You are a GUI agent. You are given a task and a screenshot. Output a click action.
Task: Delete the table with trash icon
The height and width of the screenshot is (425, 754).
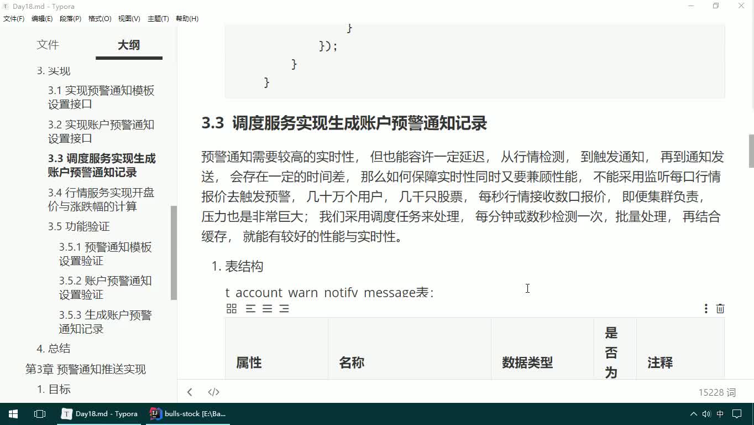click(720, 309)
